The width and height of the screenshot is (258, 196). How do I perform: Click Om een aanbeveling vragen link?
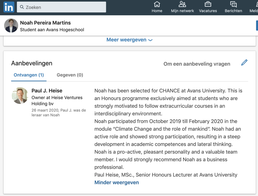[x=197, y=64]
